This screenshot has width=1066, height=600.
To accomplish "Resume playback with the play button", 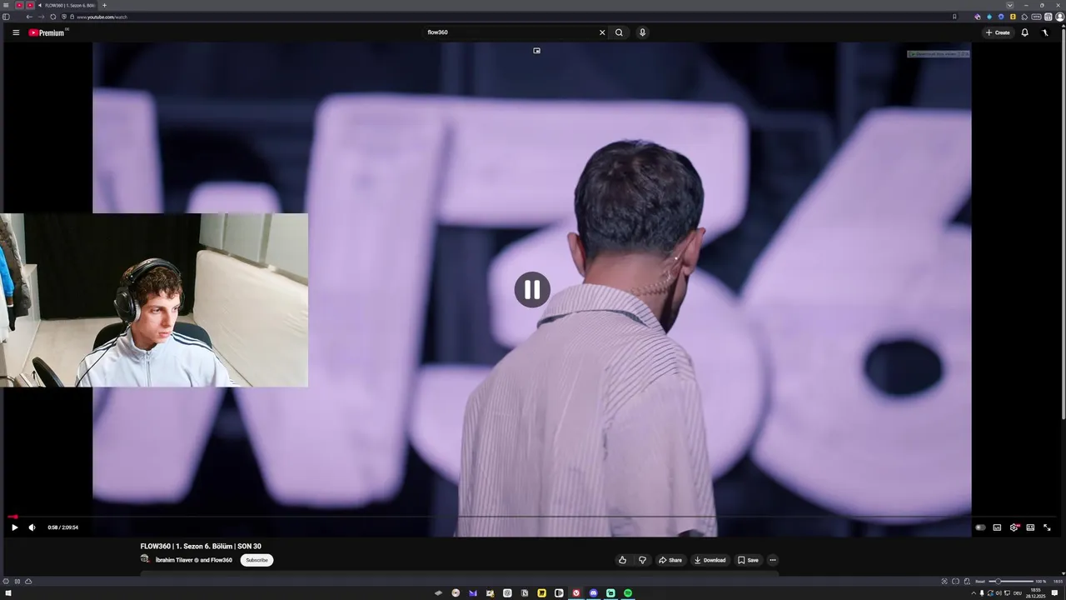I will (x=14, y=527).
